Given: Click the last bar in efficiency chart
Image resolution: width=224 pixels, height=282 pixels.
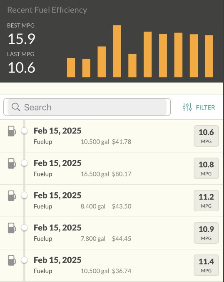Looking at the screenshot, I should [x=209, y=56].
